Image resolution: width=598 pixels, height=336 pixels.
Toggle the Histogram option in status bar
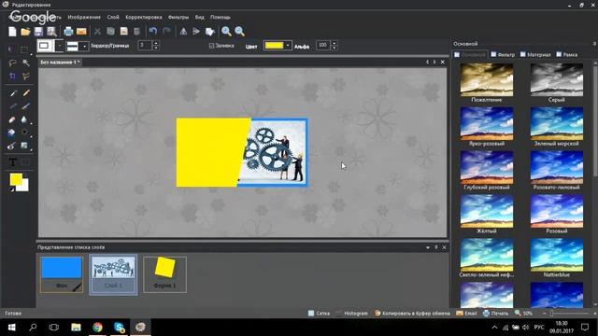(x=351, y=314)
